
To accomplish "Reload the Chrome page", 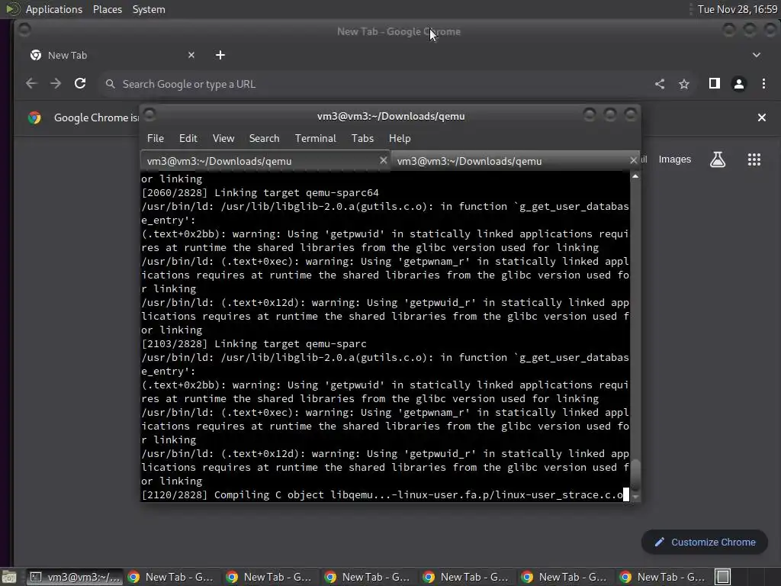I will click(x=80, y=84).
